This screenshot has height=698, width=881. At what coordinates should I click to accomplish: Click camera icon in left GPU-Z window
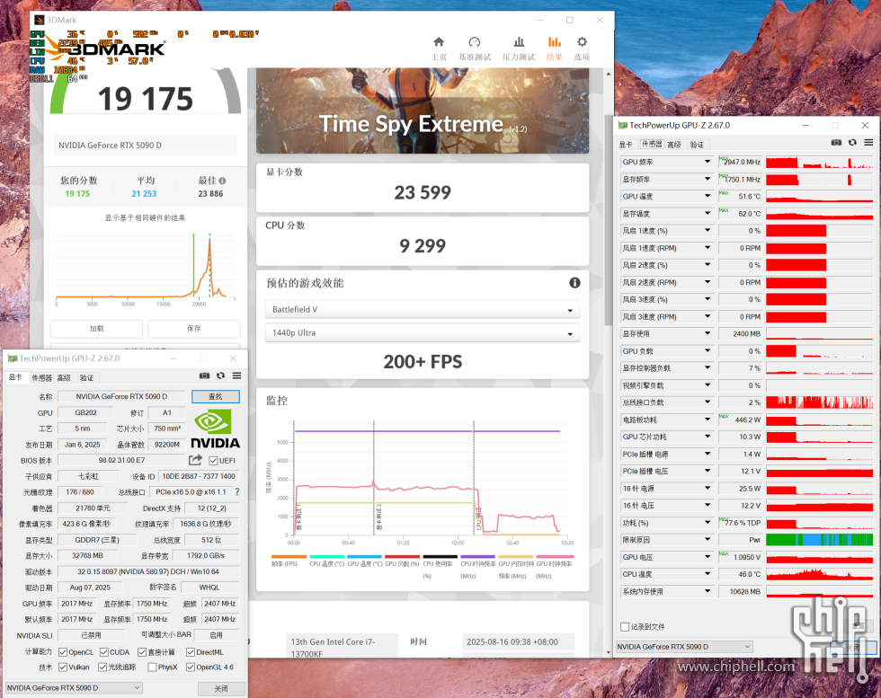click(205, 376)
